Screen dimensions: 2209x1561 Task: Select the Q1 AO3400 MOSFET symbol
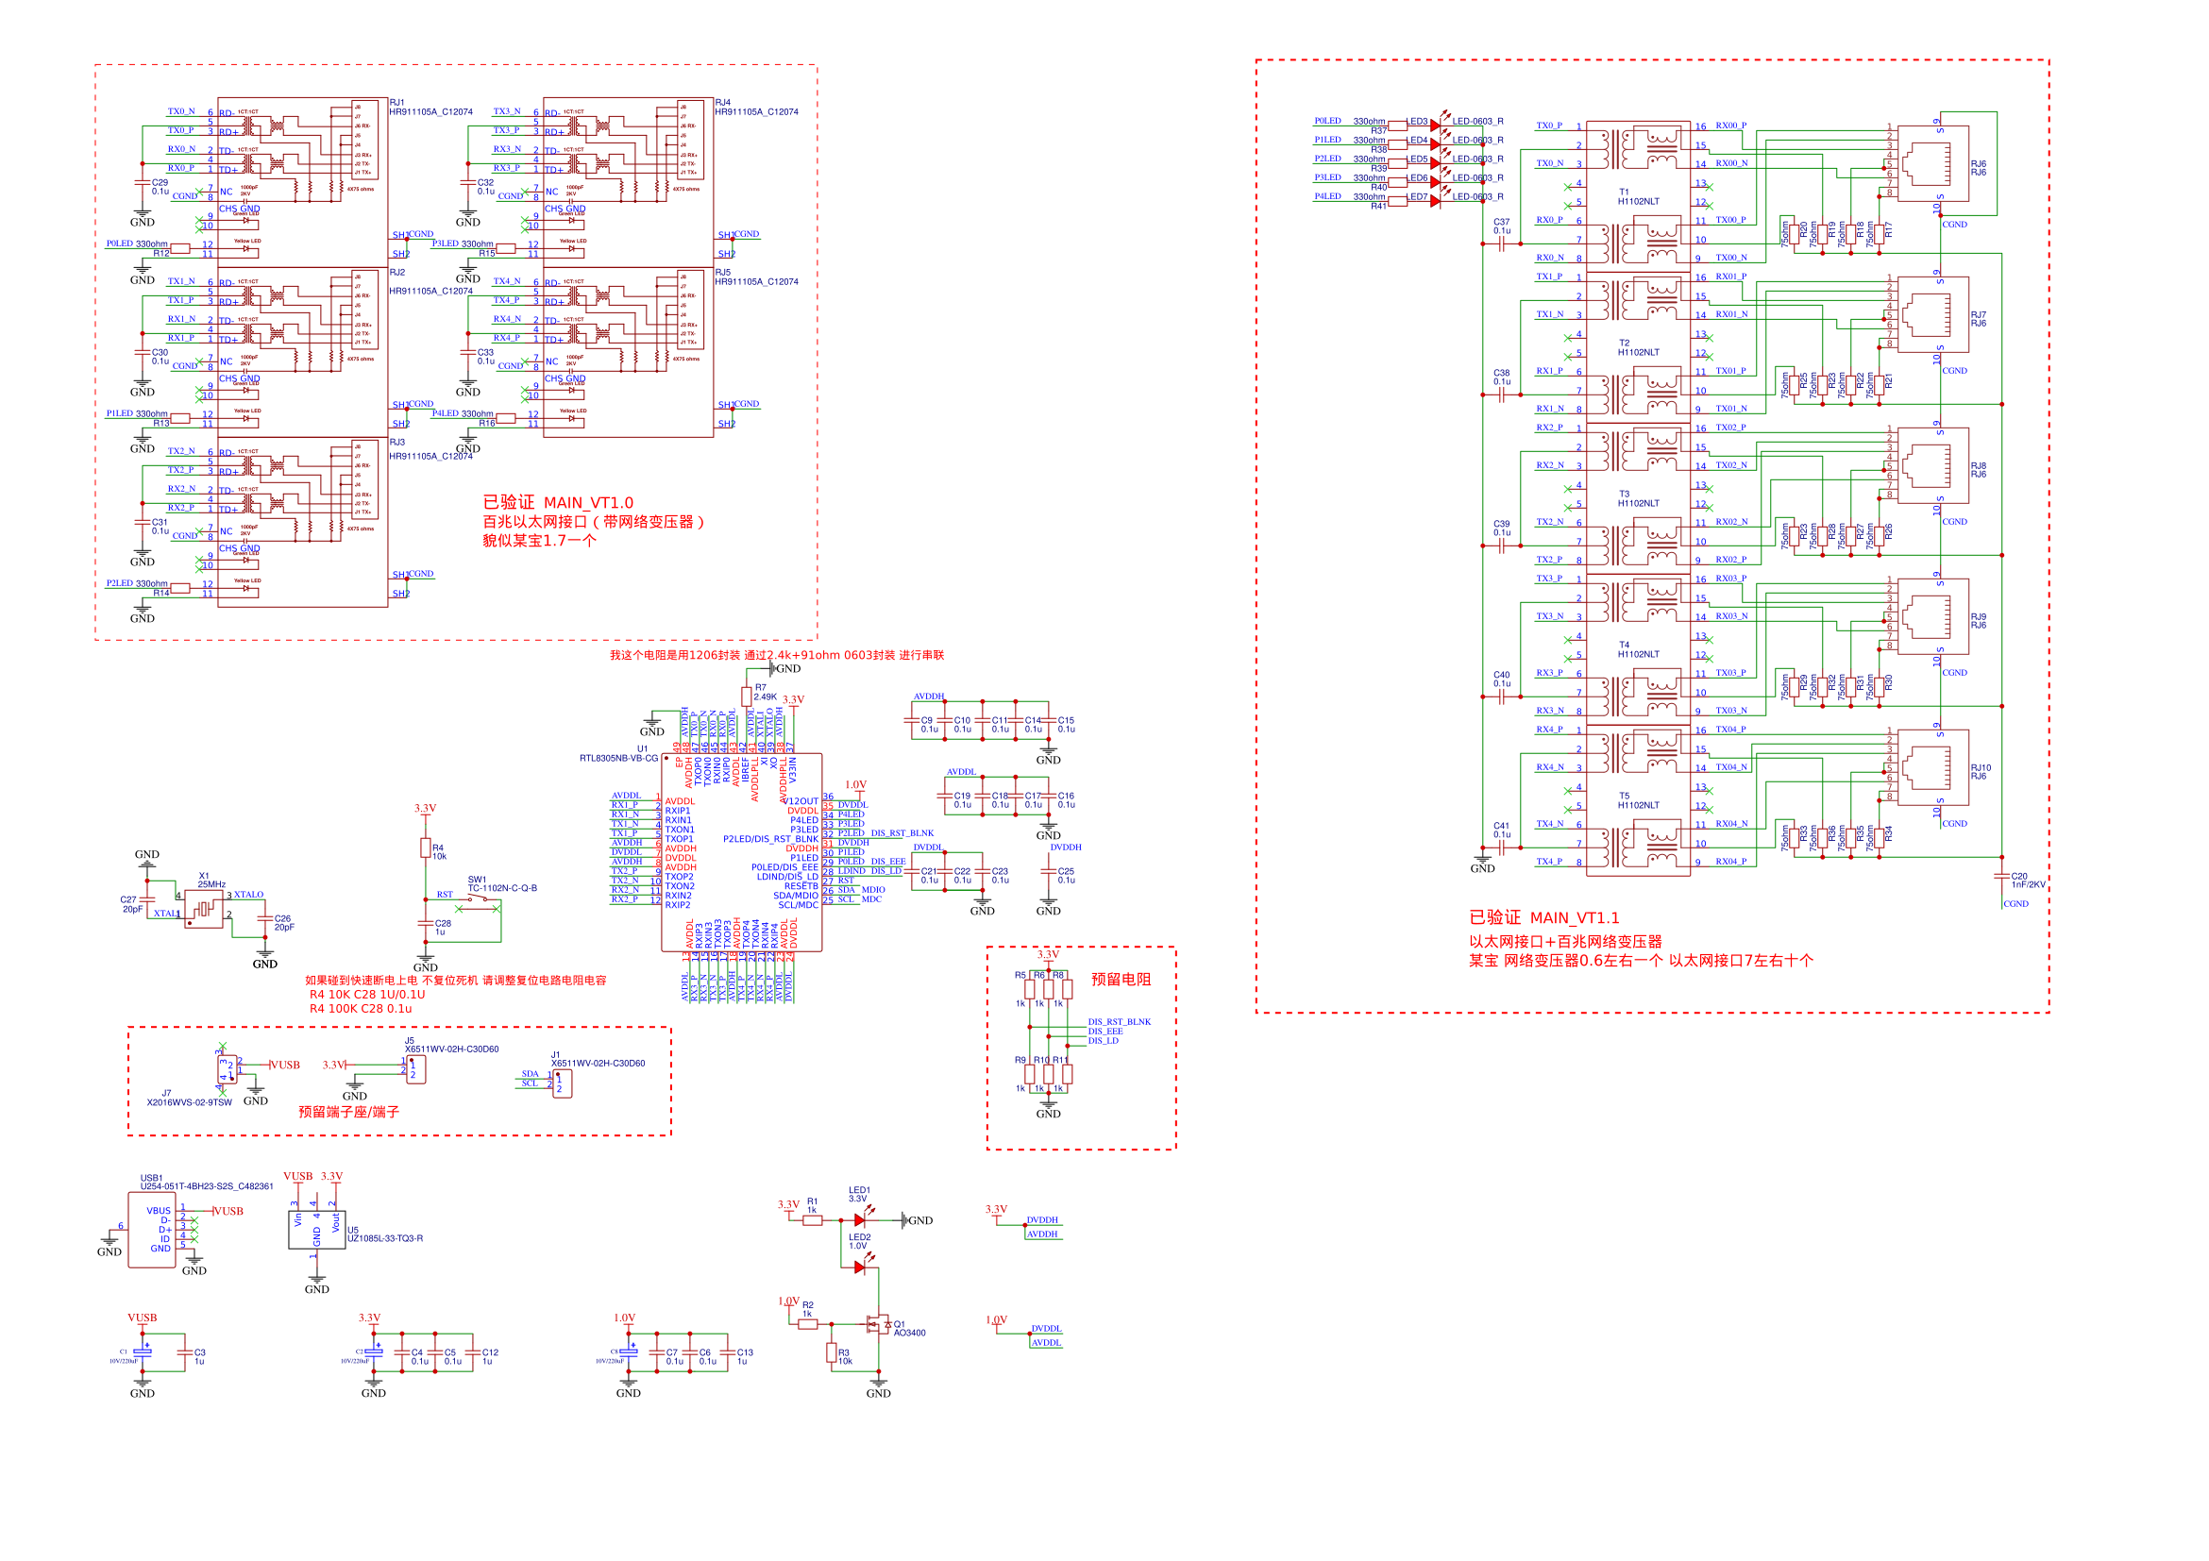(x=877, y=1324)
